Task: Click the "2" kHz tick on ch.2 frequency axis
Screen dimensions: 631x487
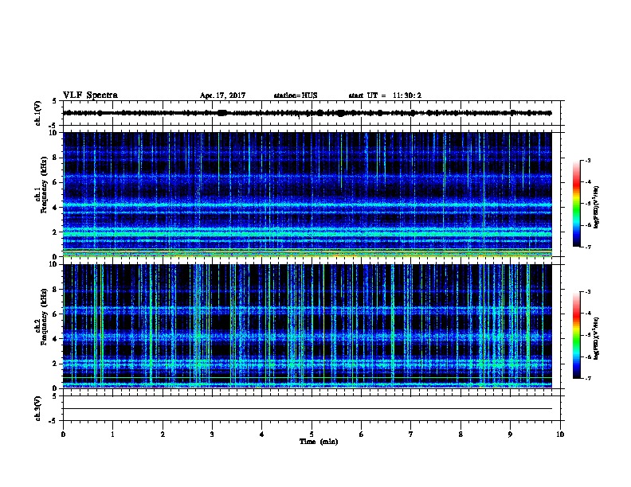Action: (56, 364)
